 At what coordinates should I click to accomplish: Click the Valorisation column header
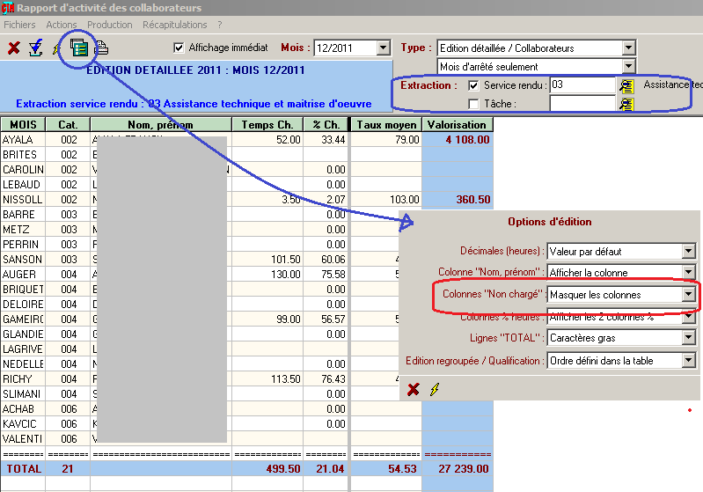[457, 125]
